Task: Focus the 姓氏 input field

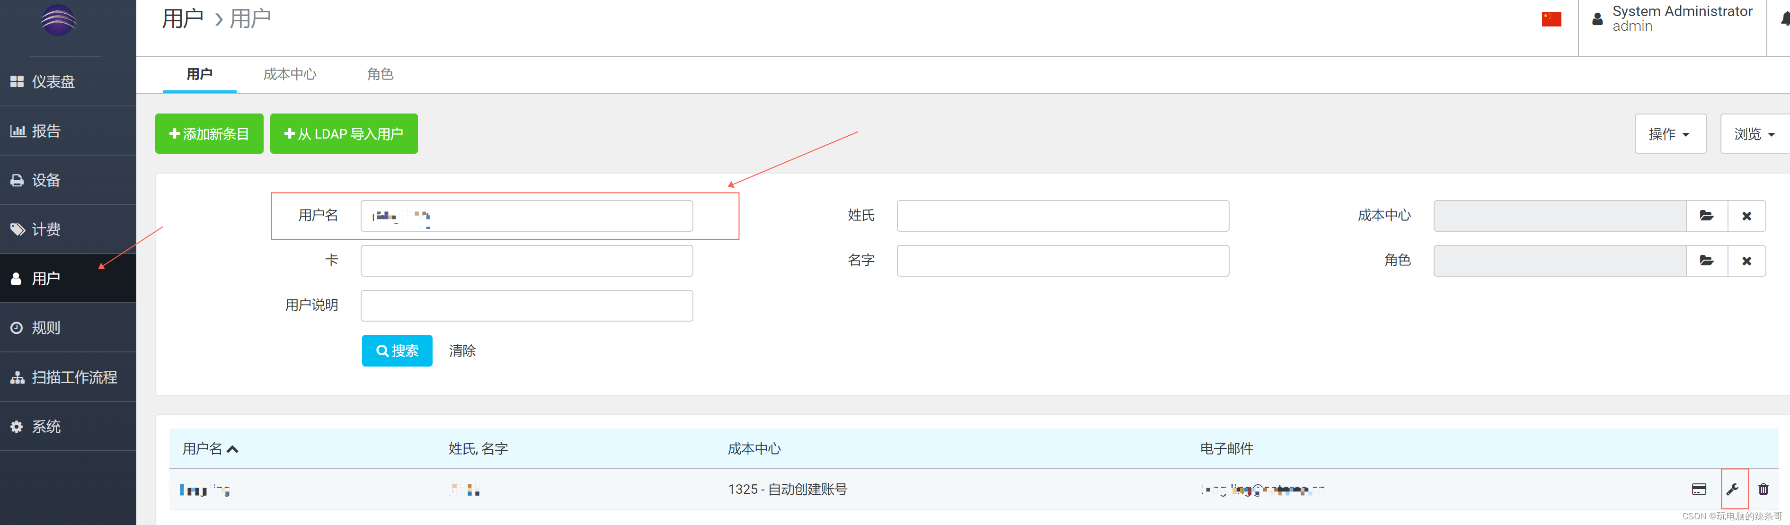Action: point(1063,216)
